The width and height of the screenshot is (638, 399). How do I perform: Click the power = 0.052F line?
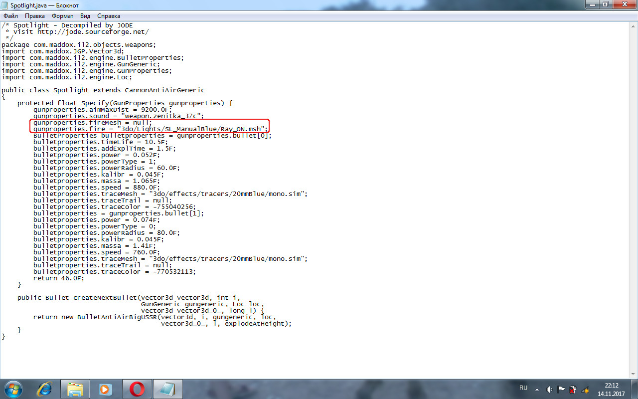[96, 155]
